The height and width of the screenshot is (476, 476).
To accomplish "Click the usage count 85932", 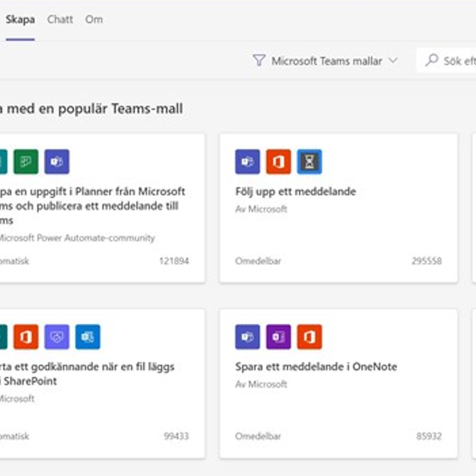I will coord(429,436).
